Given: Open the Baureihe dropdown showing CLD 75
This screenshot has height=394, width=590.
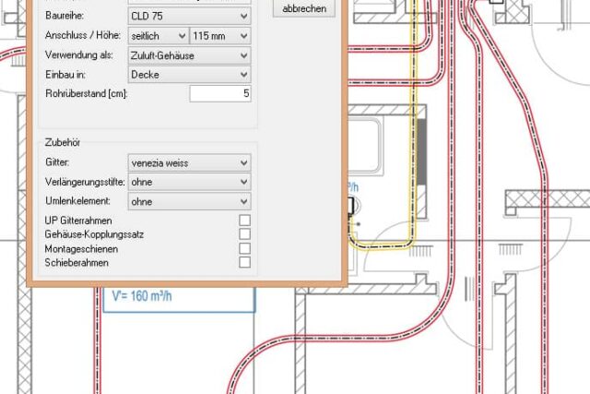Looking at the screenshot, I should (x=188, y=17).
